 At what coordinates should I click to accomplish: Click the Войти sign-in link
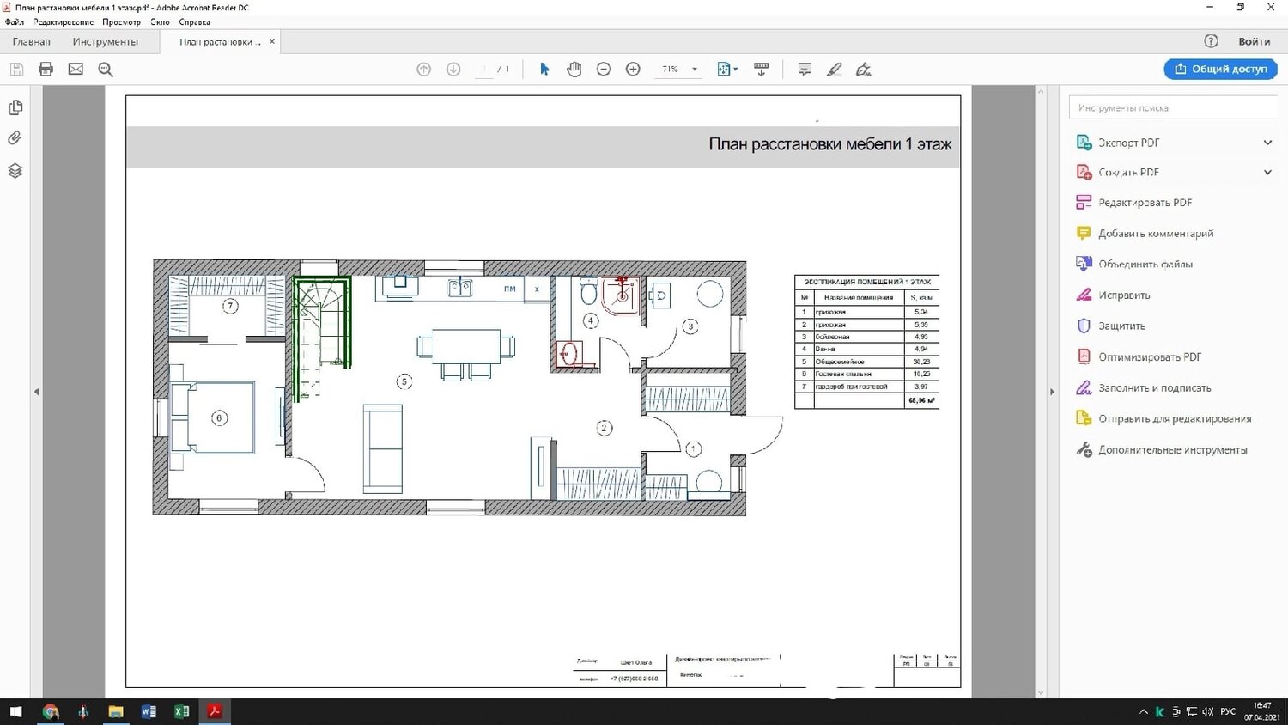pos(1255,41)
